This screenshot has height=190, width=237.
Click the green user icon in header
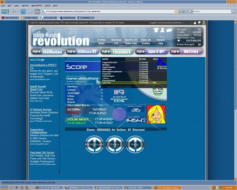click(204, 23)
